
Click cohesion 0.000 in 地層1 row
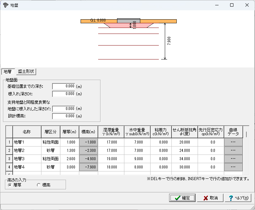click(161, 142)
